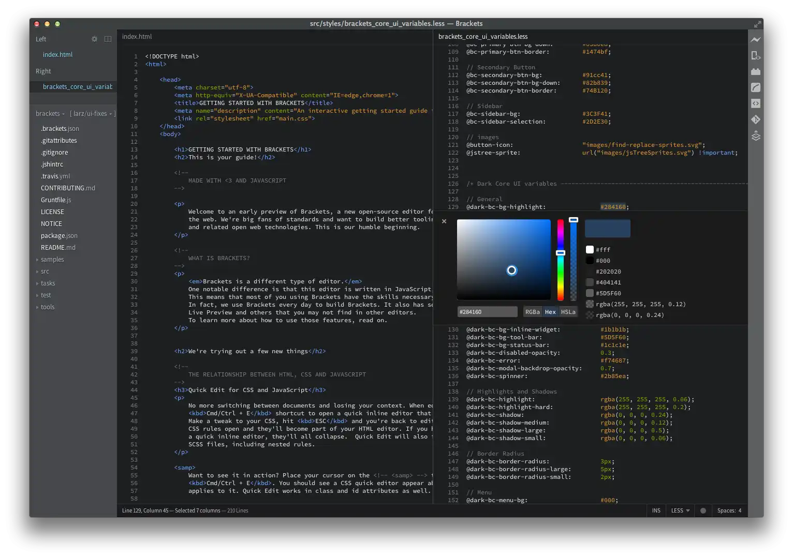Expand the test folder

pyautogui.click(x=46, y=295)
